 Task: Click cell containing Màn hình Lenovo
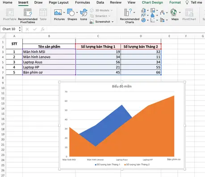tap(49, 57)
